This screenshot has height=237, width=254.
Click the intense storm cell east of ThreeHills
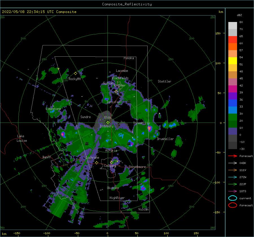click(x=150, y=129)
